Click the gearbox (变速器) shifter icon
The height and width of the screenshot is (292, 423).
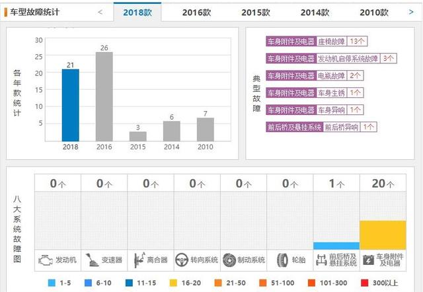[x=92, y=260]
